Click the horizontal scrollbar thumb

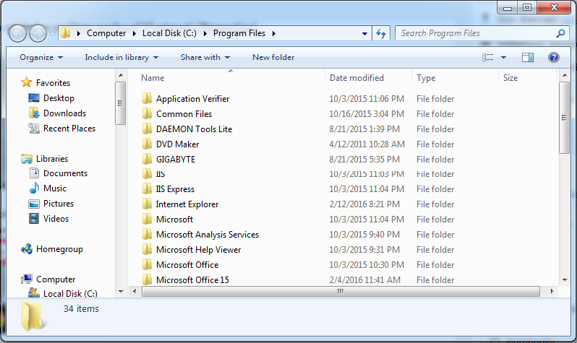[341, 291]
